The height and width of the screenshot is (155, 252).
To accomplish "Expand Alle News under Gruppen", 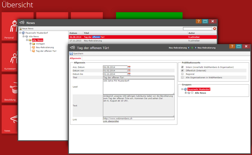I will [186, 93].
